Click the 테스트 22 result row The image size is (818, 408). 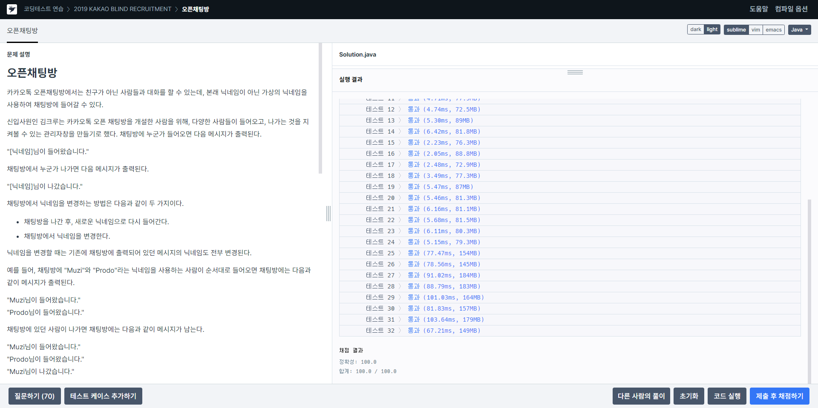(570, 220)
